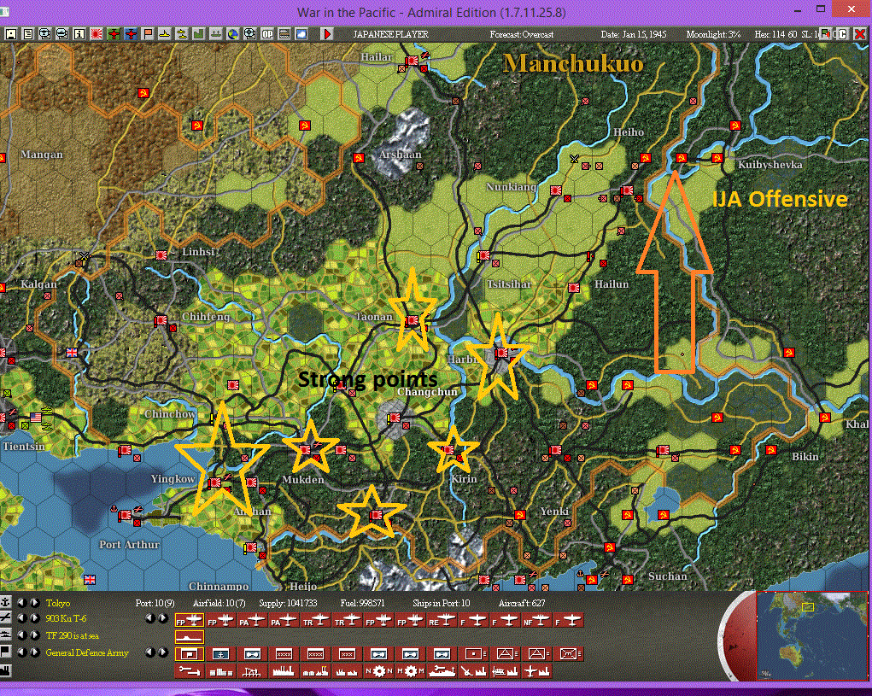Select the highlighted FP air unit icon
Screen dimensions: 872x696
click(x=190, y=619)
